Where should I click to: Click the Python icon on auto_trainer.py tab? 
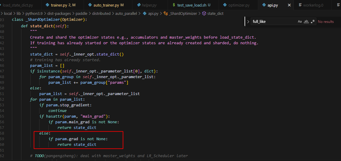90,5
